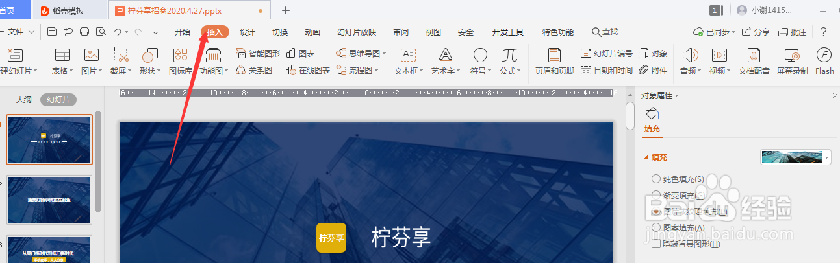This screenshot has height=263, width=840.
Task: Open the 公式 formula tool
Action: 509,62
